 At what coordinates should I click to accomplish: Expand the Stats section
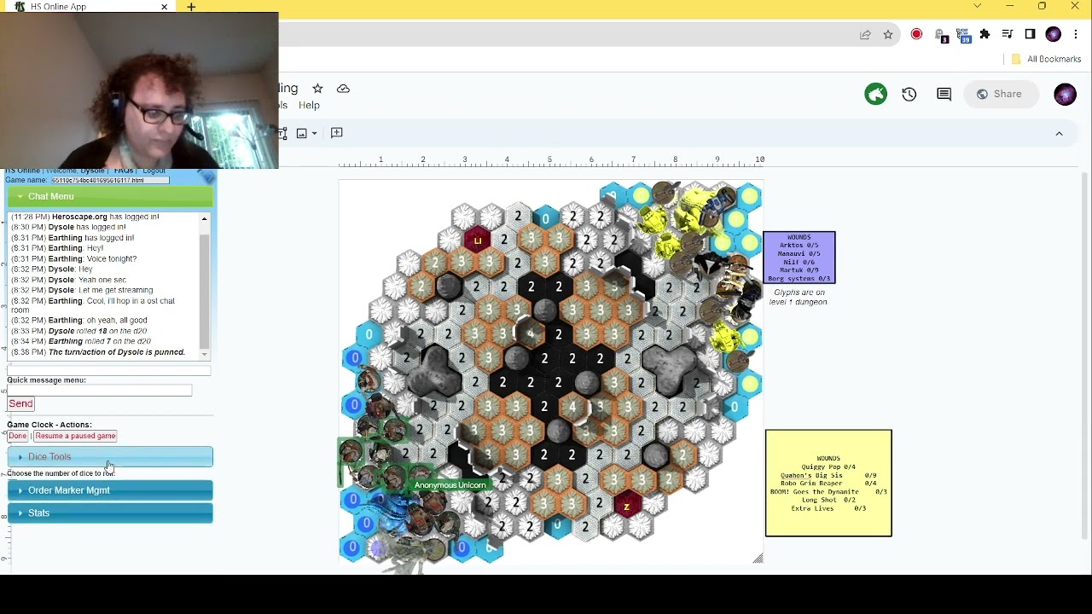(x=110, y=513)
